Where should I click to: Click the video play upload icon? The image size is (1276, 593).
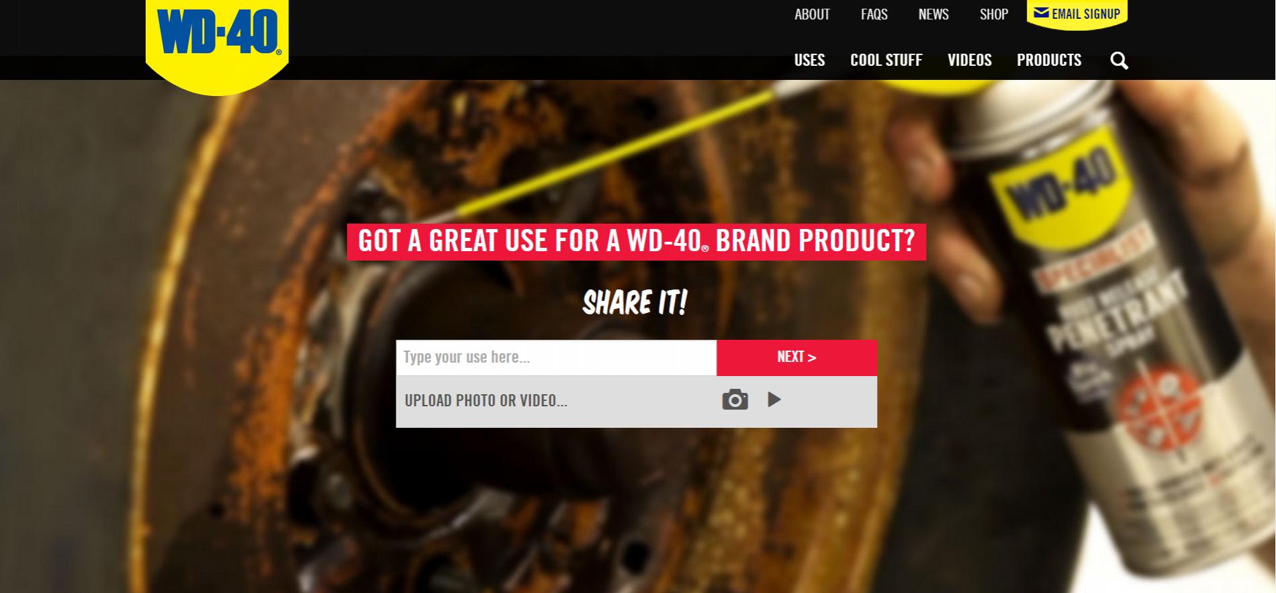click(774, 400)
